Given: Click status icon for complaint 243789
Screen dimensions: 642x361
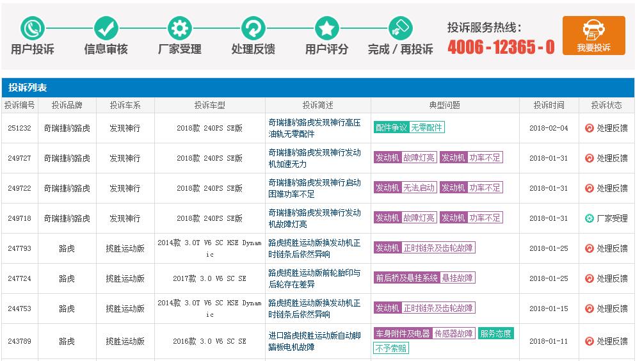Looking at the screenshot, I should pyautogui.click(x=589, y=341).
